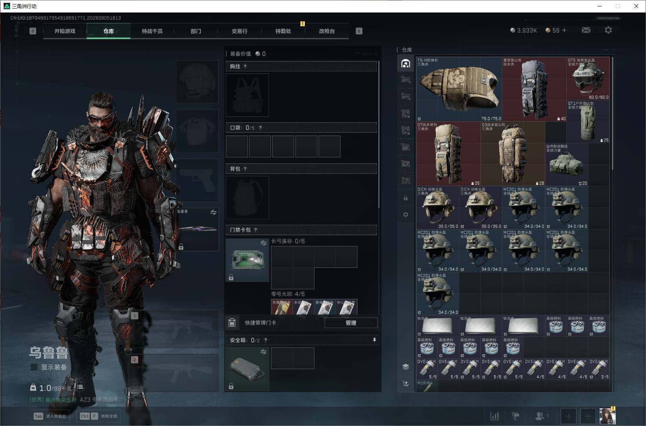Select the 重型登山包 item
The image size is (646, 426).
click(x=534, y=89)
